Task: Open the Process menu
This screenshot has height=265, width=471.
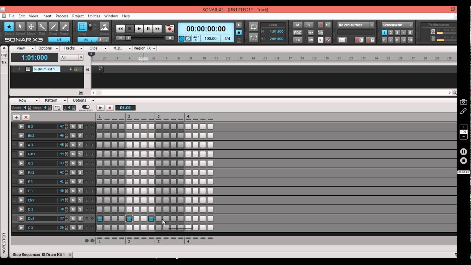Action: [x=62, y=16]
